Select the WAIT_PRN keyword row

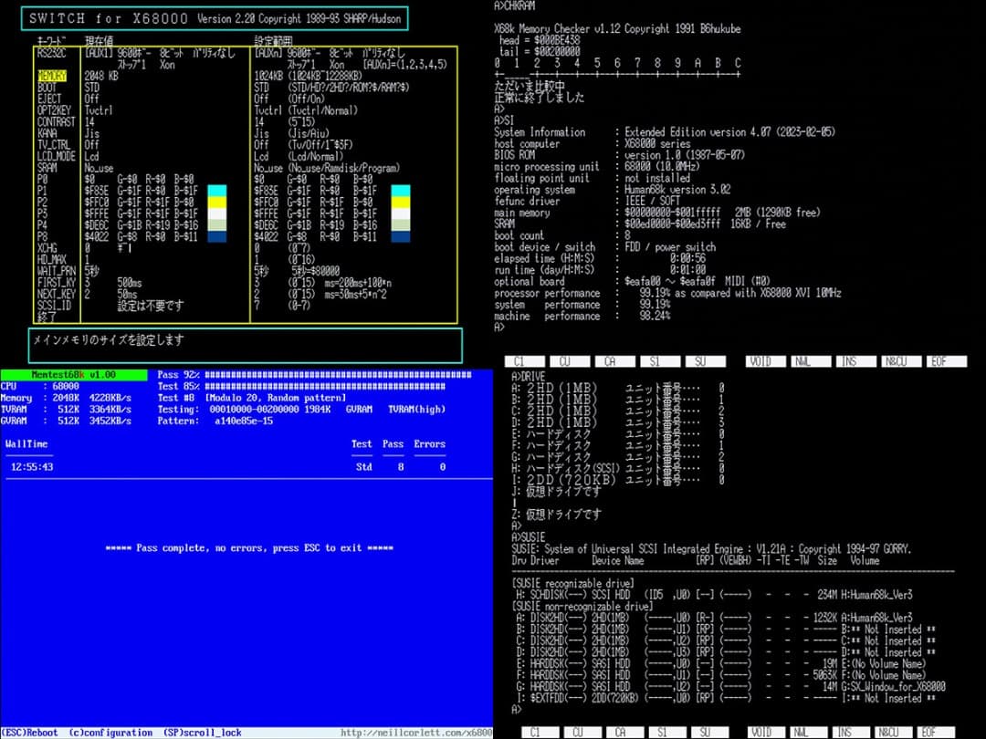tap(57, 271)
